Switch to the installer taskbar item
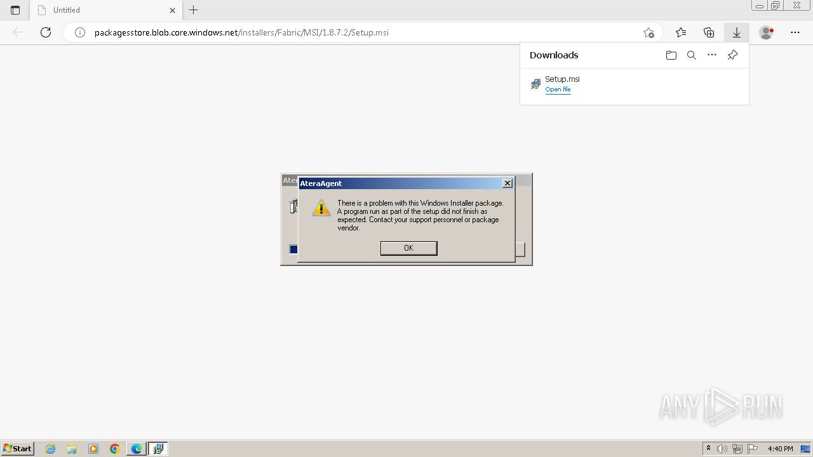 (x=158, y=449)
